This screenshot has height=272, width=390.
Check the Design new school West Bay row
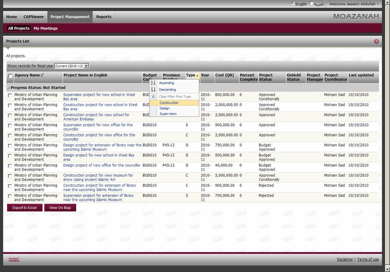(x=10, y=155)
